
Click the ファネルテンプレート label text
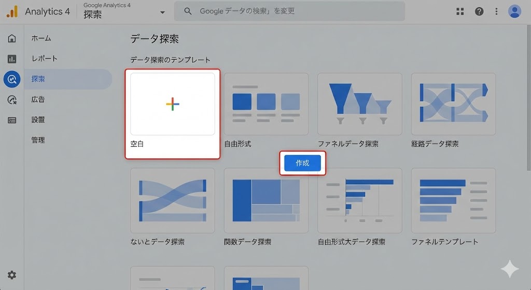tap(444, 242)
